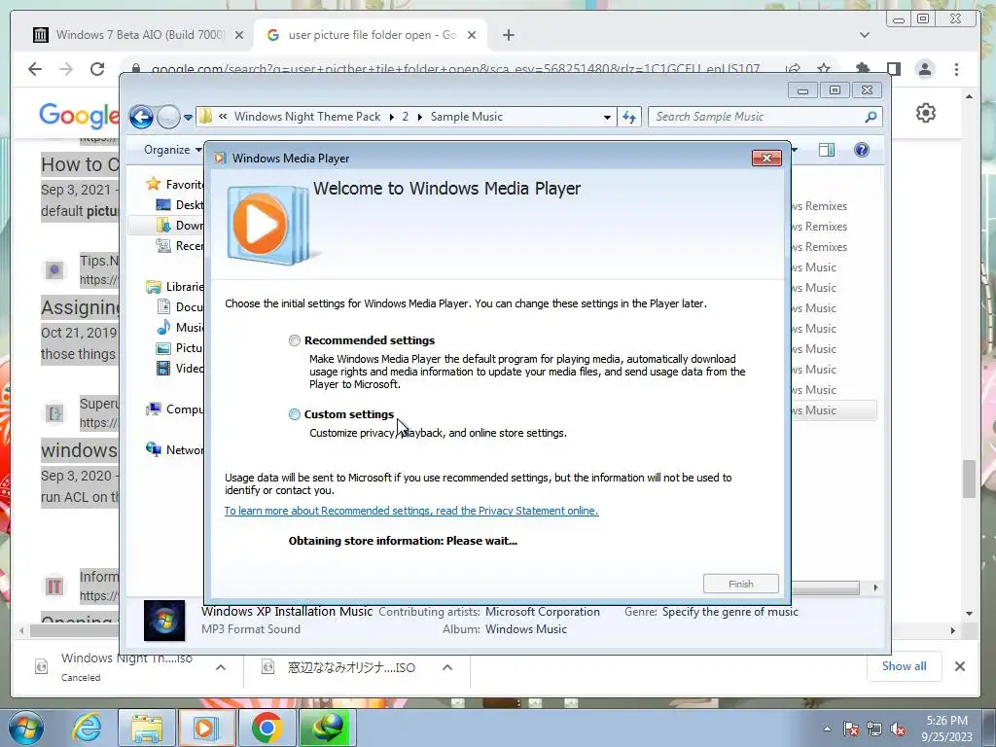Open Chrome three-dot menu
The image size is (996, 747).
(x=957, y=69)
